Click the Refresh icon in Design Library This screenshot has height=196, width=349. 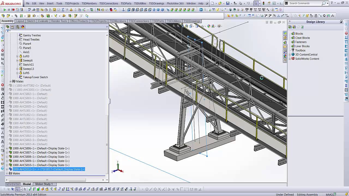(x=302, y=27)
